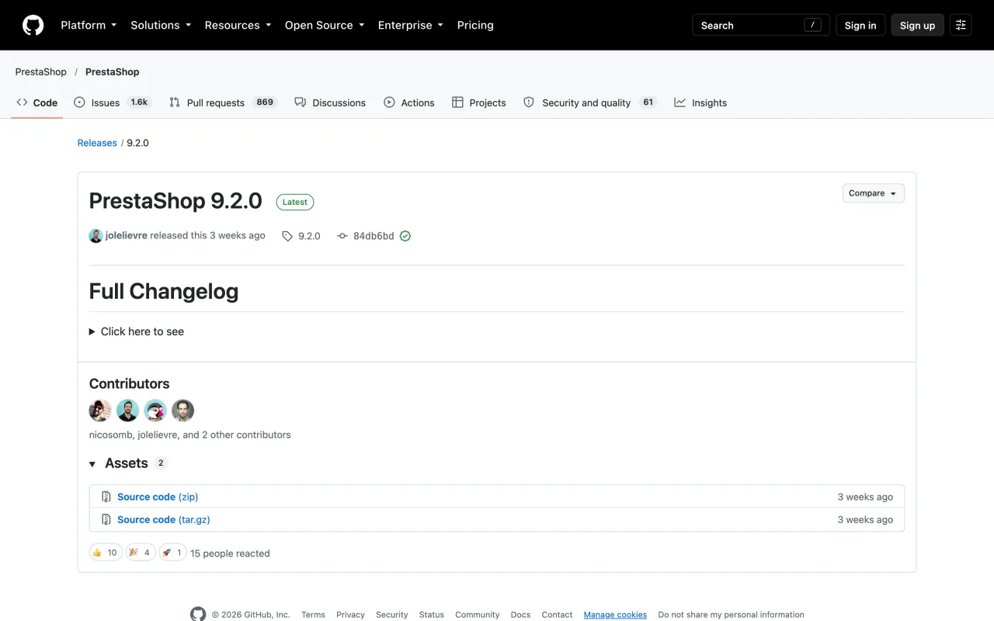Click the Manage cookies link
Viewport: 994px width, 621px height.
(615, 615)
